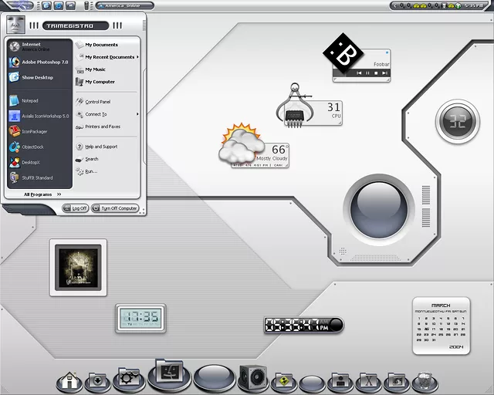The height and width of the screenshot is (395, 494).
Task: Open the speaker icon in the dock
Action: [x=253, y=378]
